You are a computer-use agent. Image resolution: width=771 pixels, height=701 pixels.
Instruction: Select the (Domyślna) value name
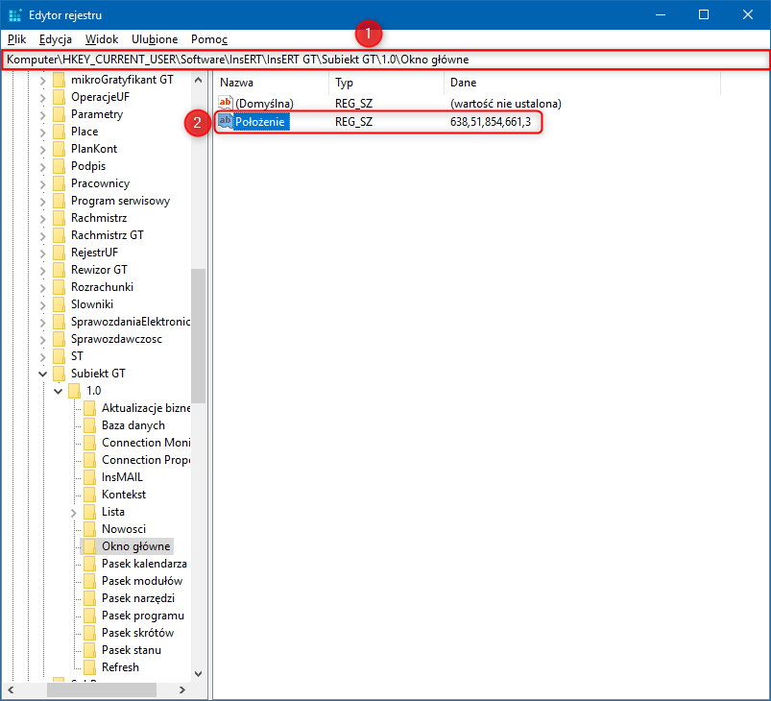[x=265, y=104]
